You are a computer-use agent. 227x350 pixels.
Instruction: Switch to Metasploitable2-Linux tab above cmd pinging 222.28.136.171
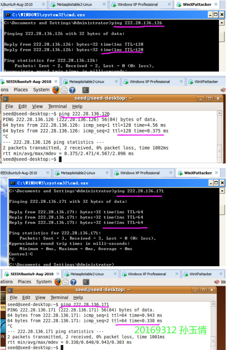point(81,173)
